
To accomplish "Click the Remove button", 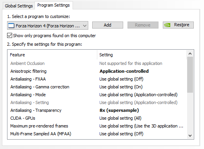I will (x=143, y=25).
